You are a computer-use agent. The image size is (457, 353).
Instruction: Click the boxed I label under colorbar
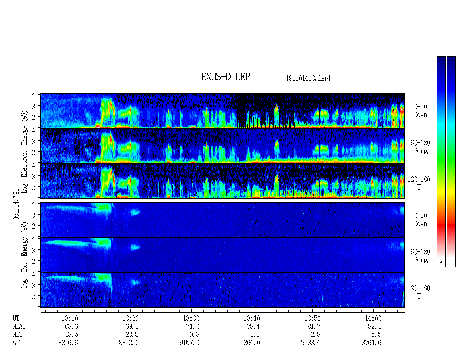451,263
